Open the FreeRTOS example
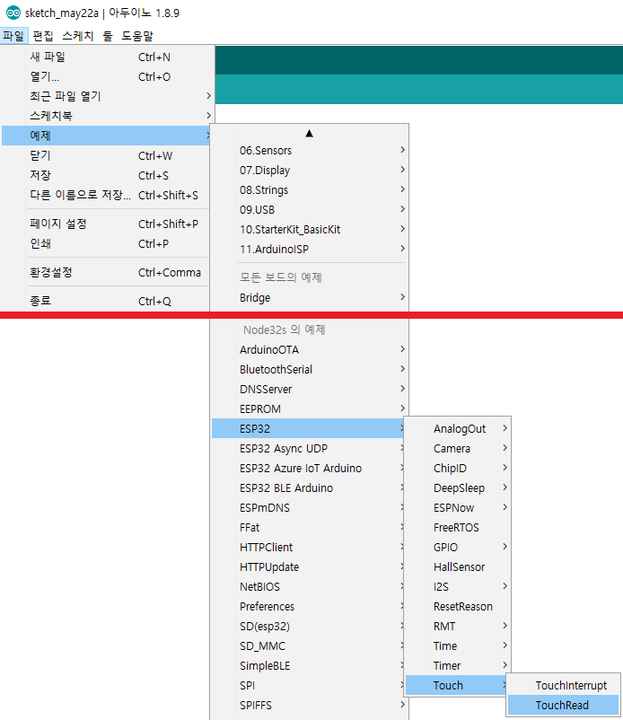Image resolution: width=623 pixels, height=720 pixels. coord(457,528)
